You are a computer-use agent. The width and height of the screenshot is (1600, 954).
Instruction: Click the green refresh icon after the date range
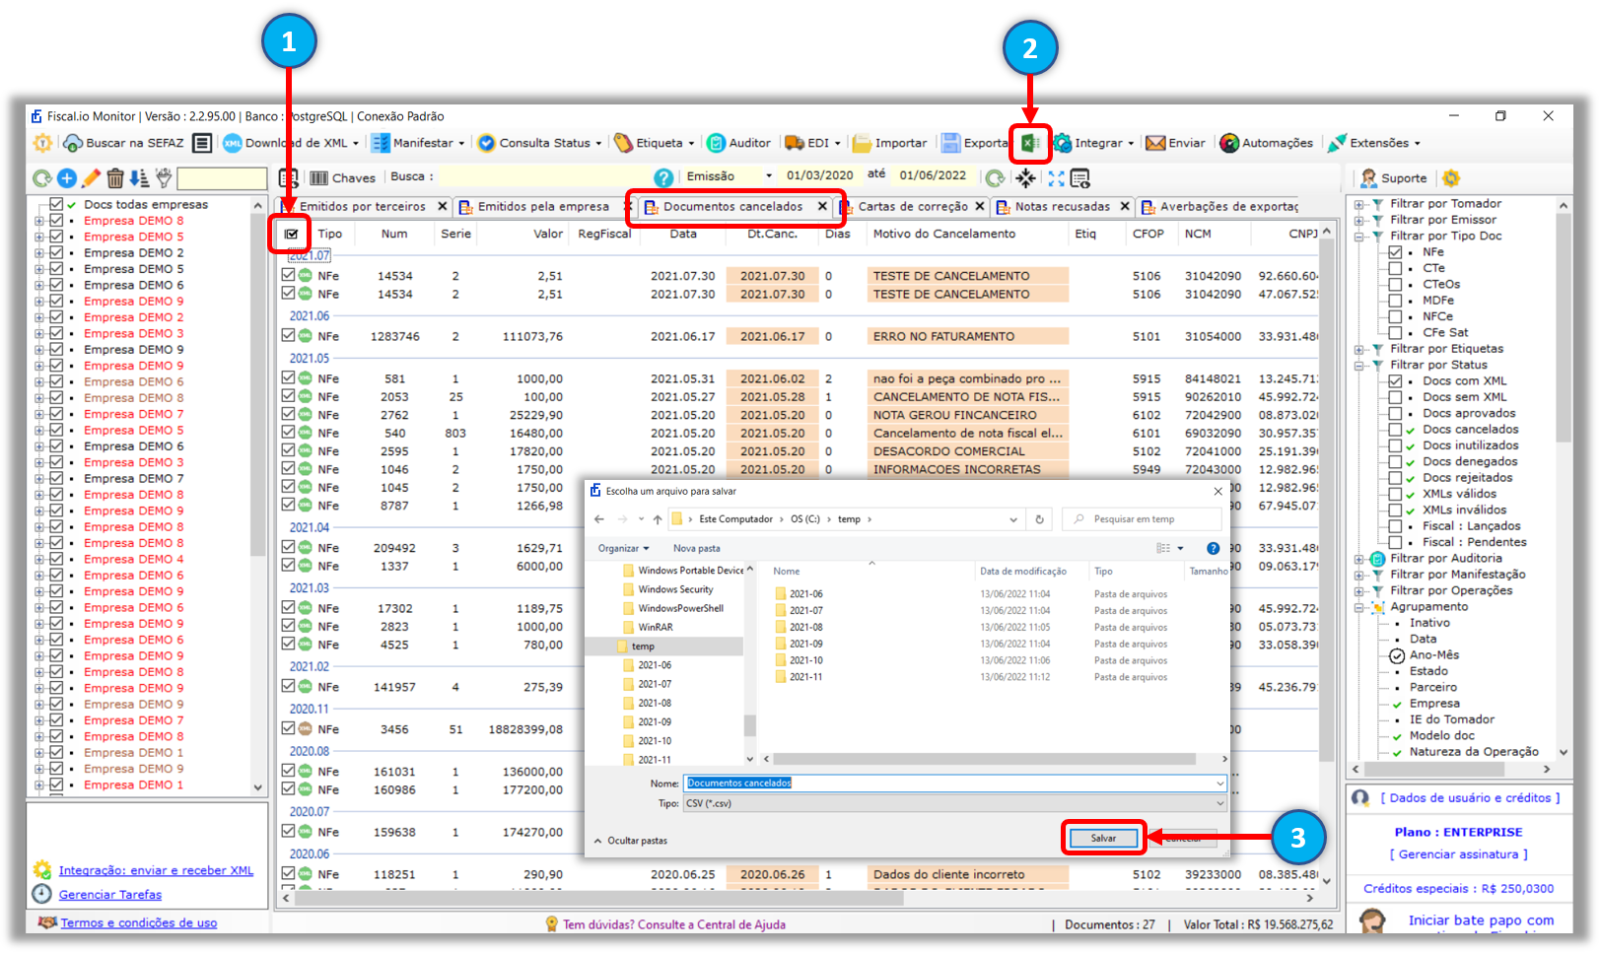[996, 177]
